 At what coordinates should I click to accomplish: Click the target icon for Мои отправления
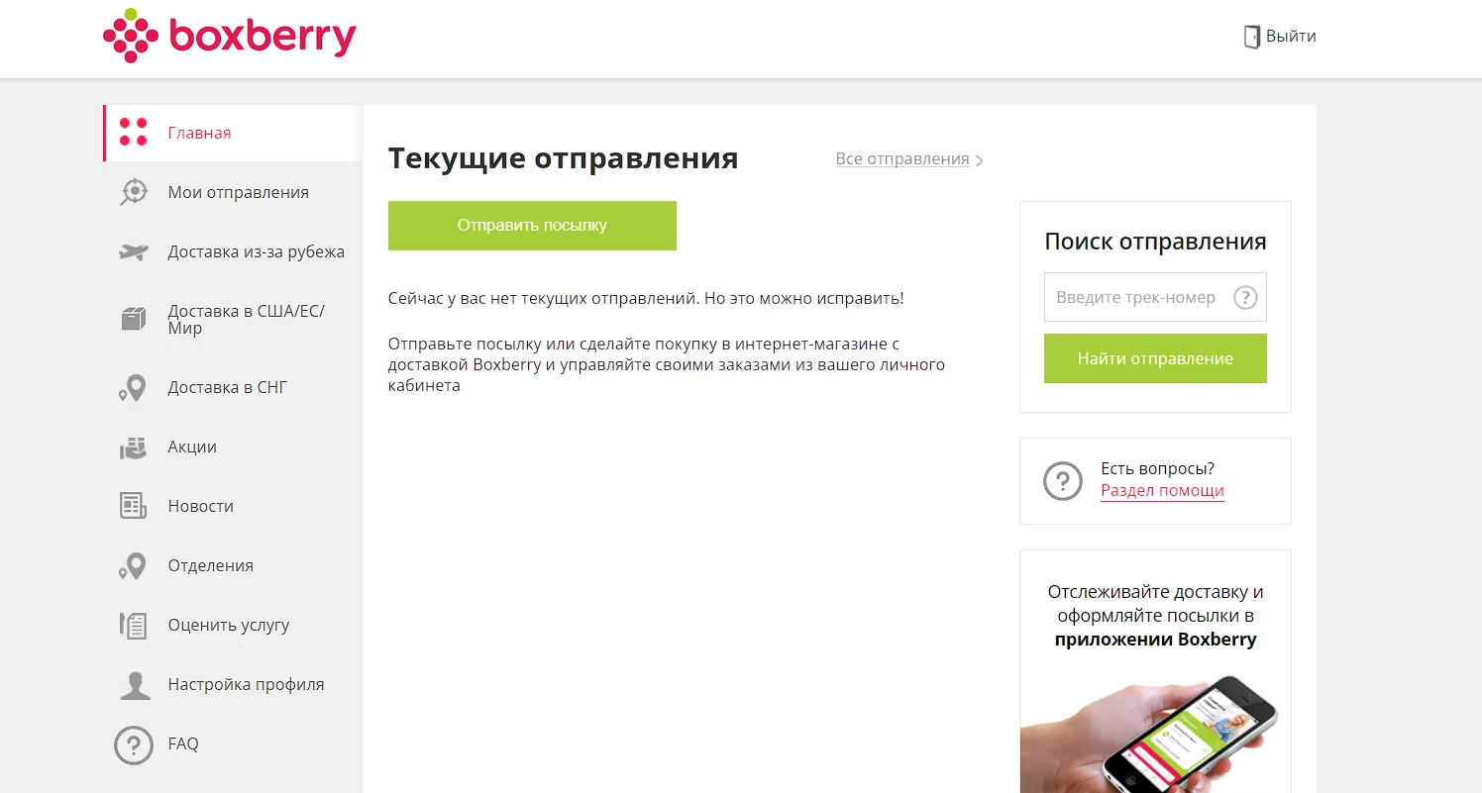[x=133, y=192]
